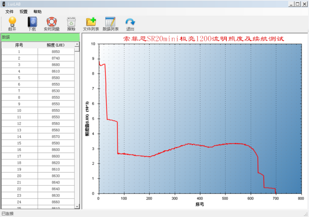Screen dimensions: 309x217
Task: Click the 序号 column header
Action: (x=20, y=45)
